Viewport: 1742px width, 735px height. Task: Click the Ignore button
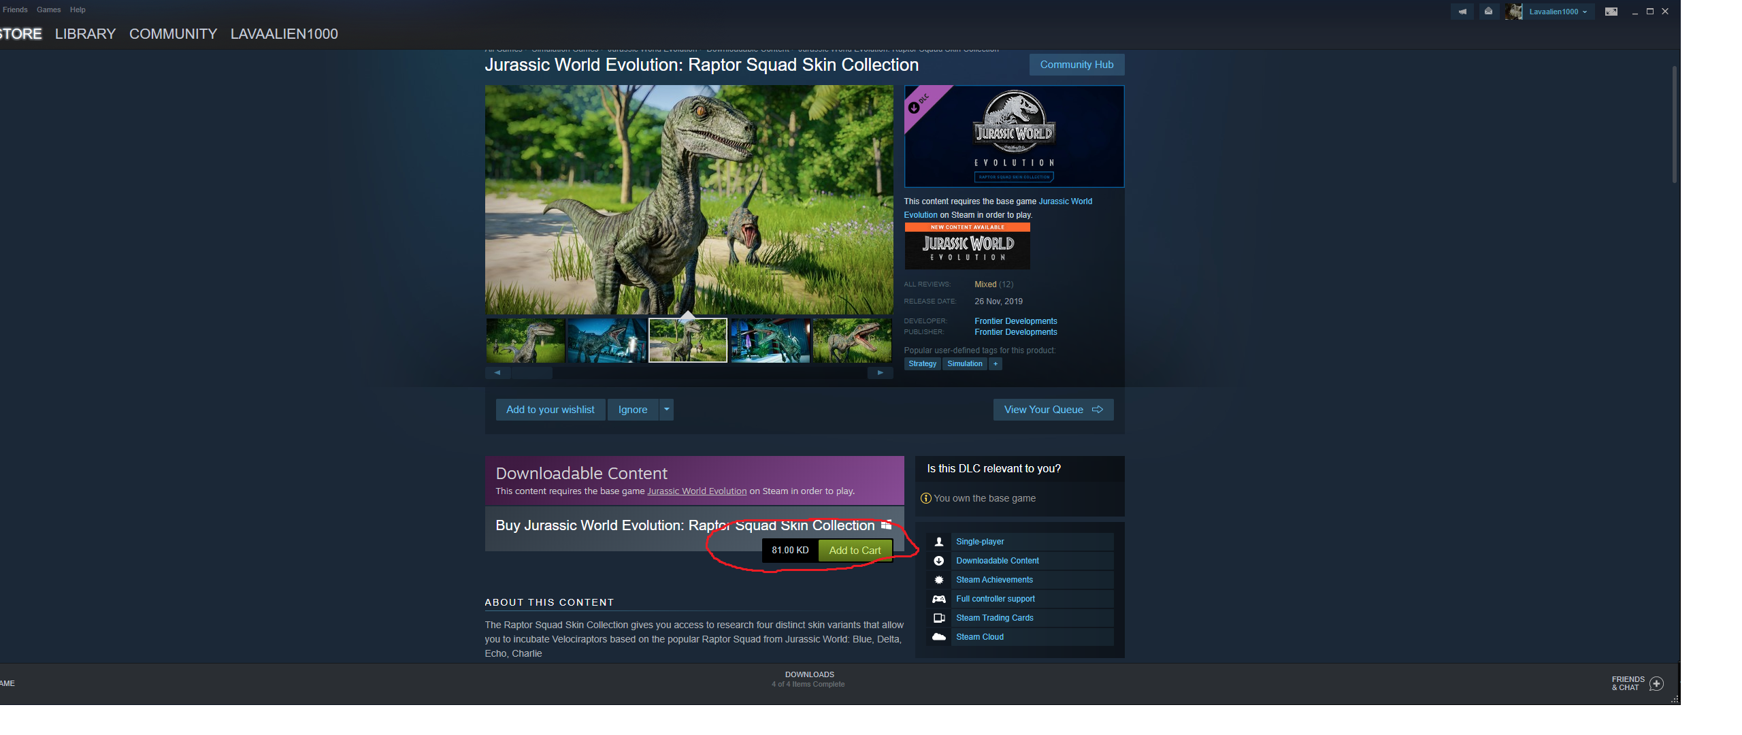pos(633,410)
